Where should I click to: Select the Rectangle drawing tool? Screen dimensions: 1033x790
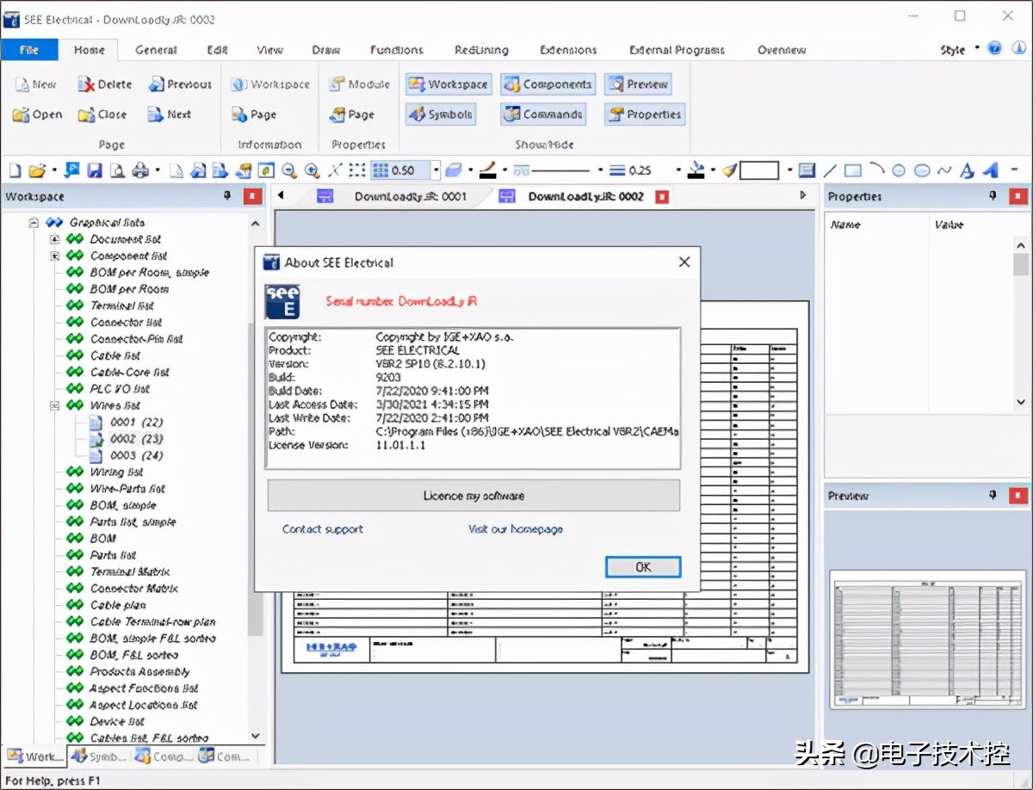(x=852, y=170)
